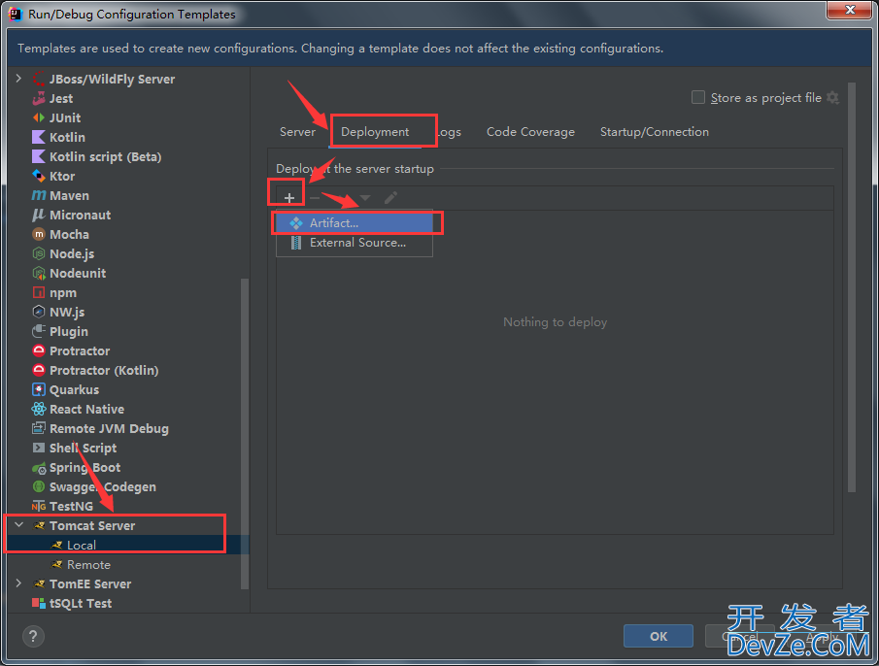Screen dimensions: 879x666
Task: Click the TestNG icon
Action: pyautogui.click(x=38, y=507)
